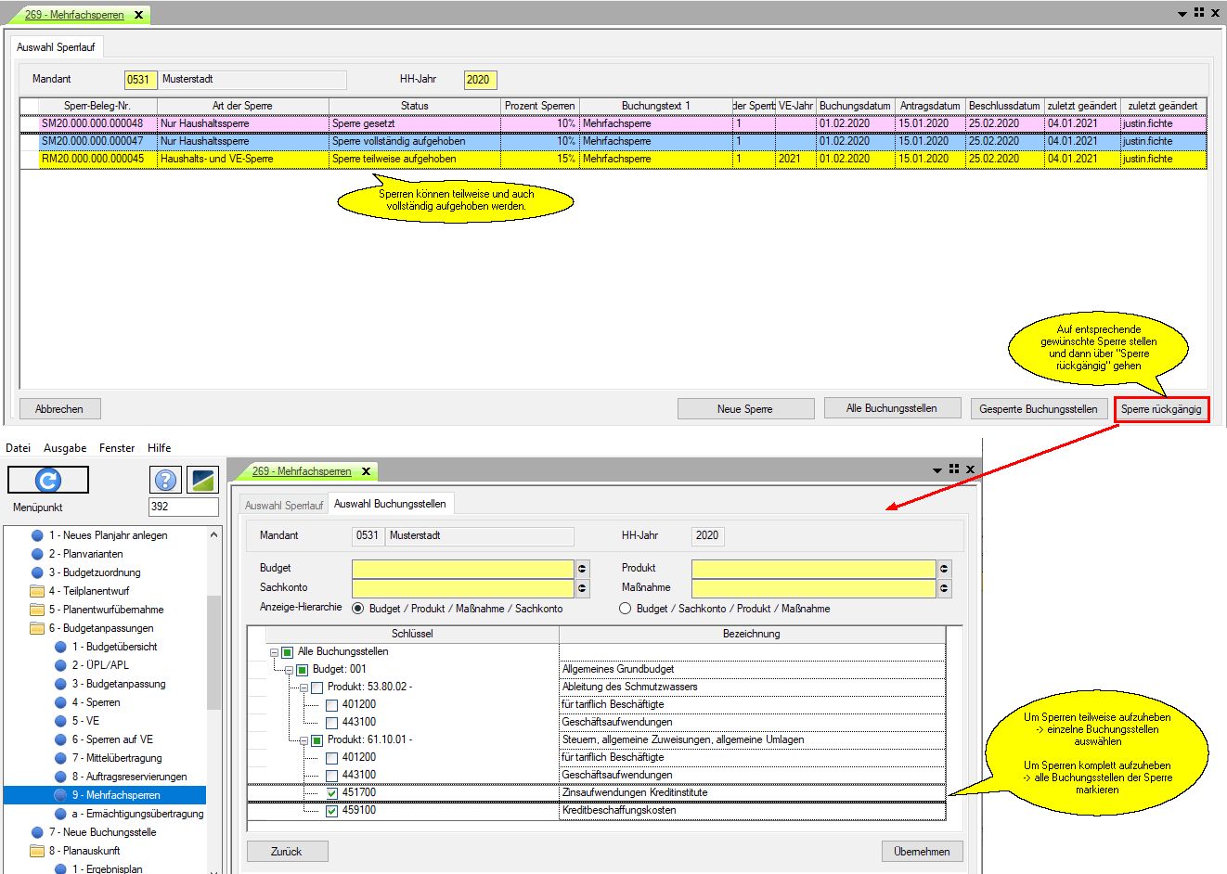Screen dimensions: 1227x874
Task: Click the green-blue logo icon beside help
Action: (202, 480)
